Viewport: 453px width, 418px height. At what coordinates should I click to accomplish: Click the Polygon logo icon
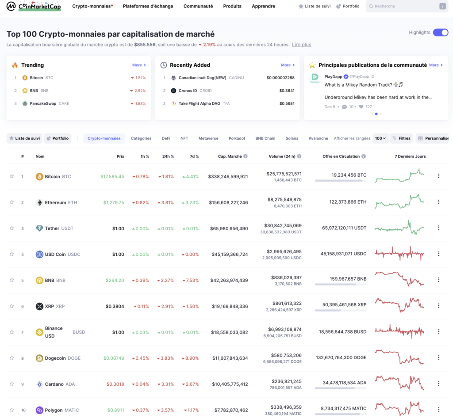pyautogui.click(x=39, y=410)
